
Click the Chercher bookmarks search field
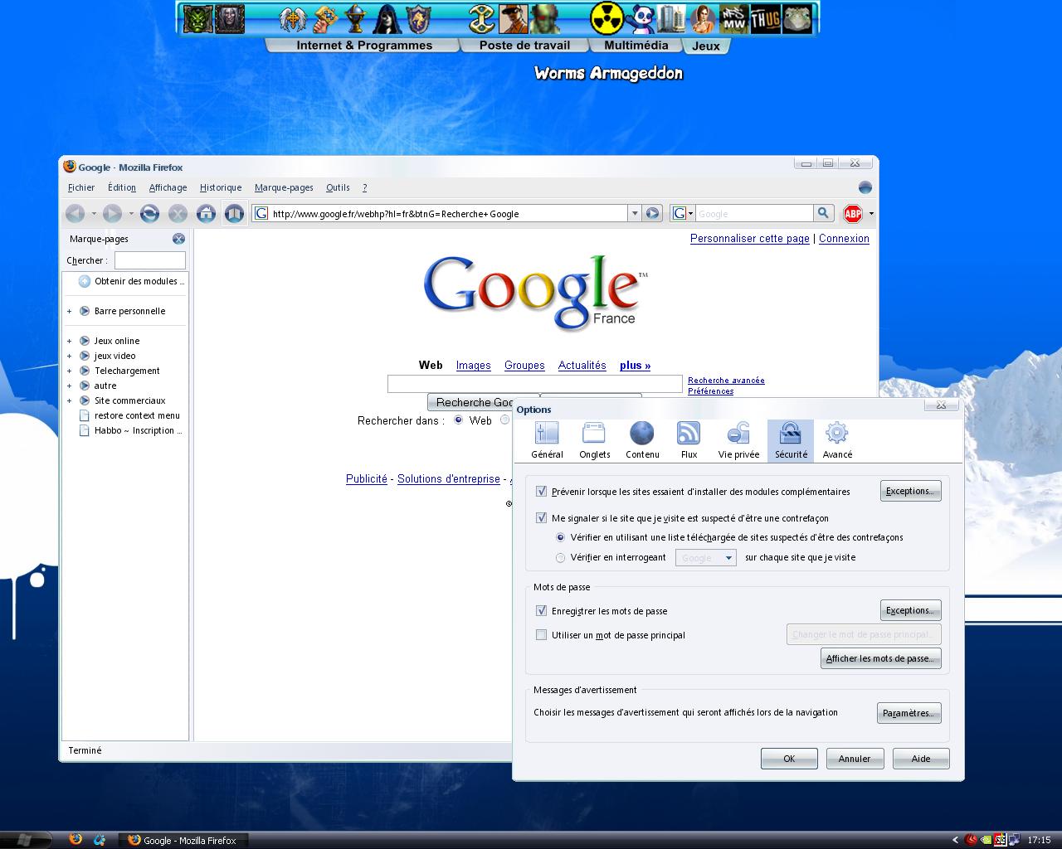[x=149, y=260]
